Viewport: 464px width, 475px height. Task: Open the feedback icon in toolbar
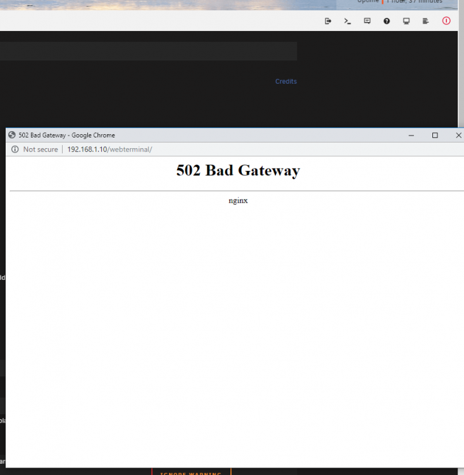tap(367, 21)
